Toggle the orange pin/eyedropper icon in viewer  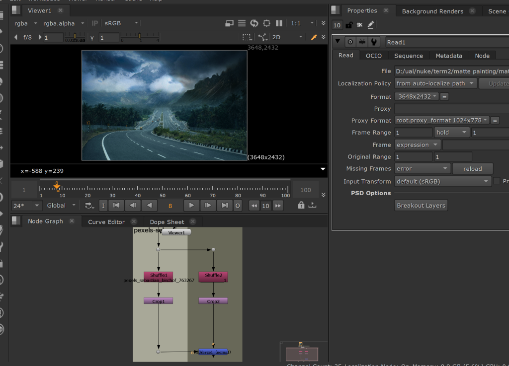pyautogui.click(x=314, y=37)
